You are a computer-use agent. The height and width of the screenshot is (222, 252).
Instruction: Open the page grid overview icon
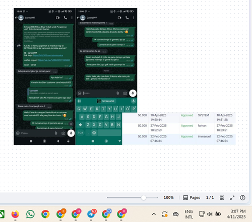click(x=222, y=198)
